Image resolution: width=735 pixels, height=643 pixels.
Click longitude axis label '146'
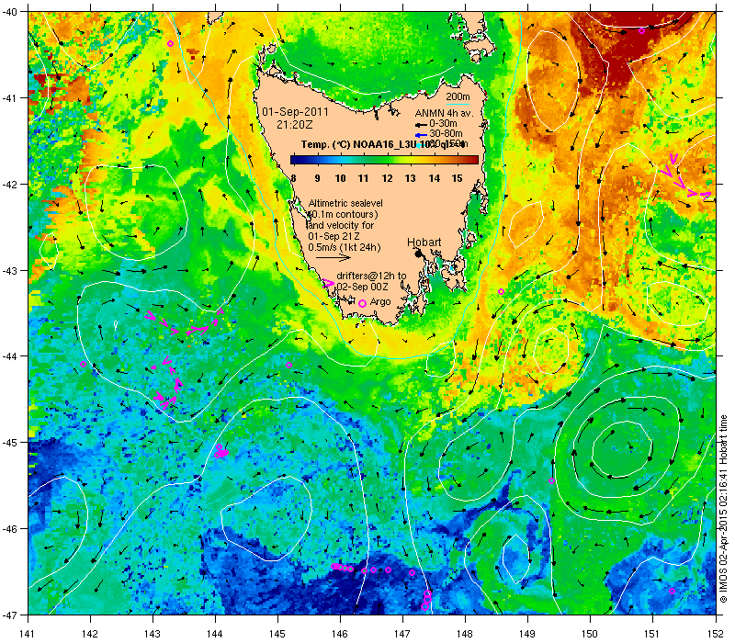click(340, 634)
